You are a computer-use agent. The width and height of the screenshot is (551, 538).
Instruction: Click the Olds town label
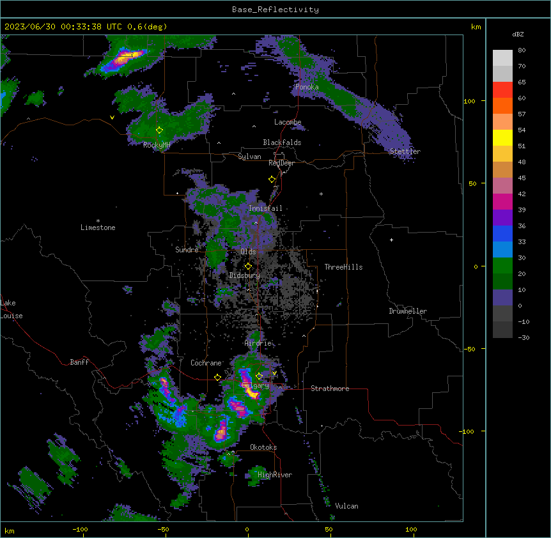tap(248, 252)
